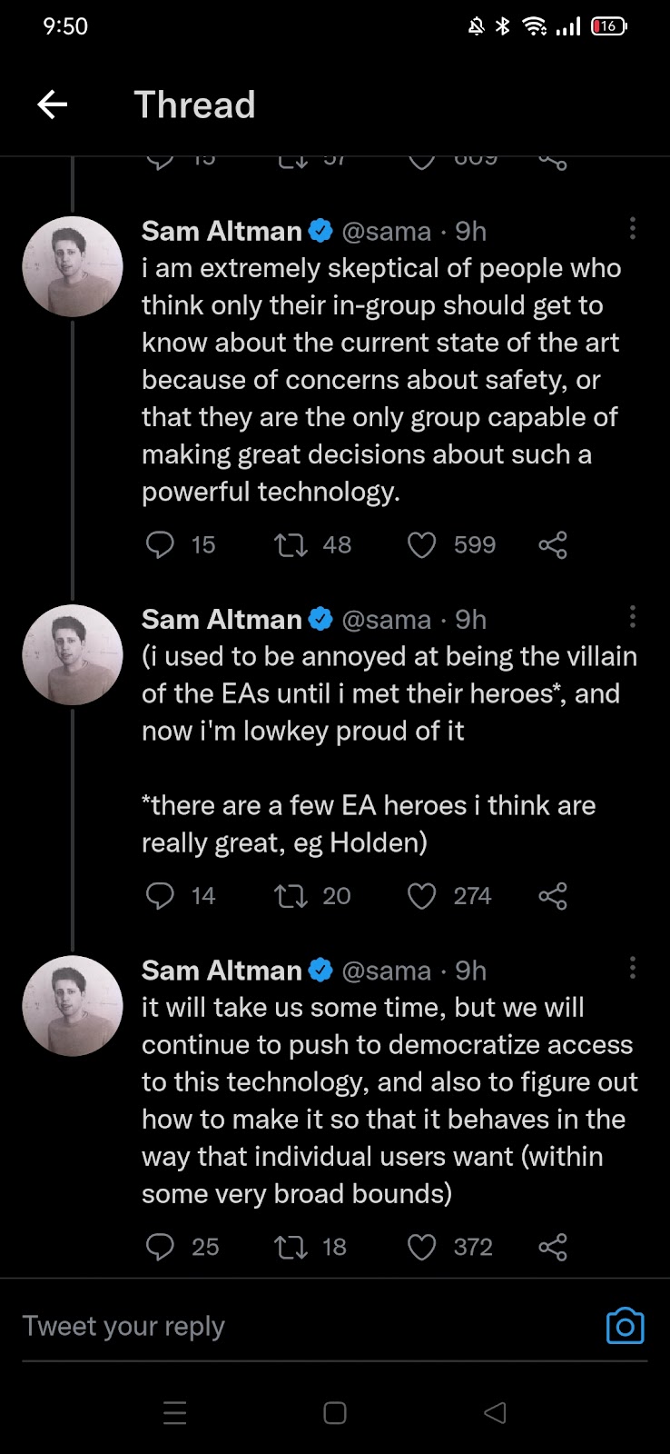Retweet the tweet with 48 retweets
The height and width of the screenshot is (1454, 670).
[x=291, y=545]
